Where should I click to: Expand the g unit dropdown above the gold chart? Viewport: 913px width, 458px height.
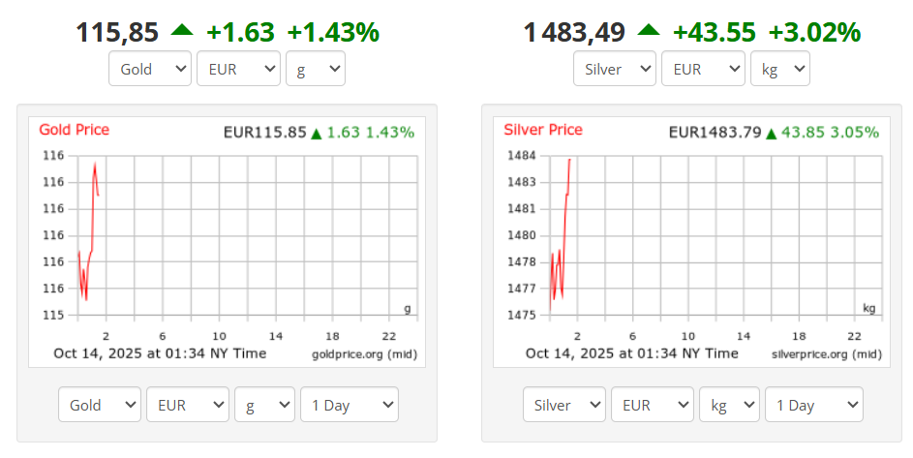(316, 69)
